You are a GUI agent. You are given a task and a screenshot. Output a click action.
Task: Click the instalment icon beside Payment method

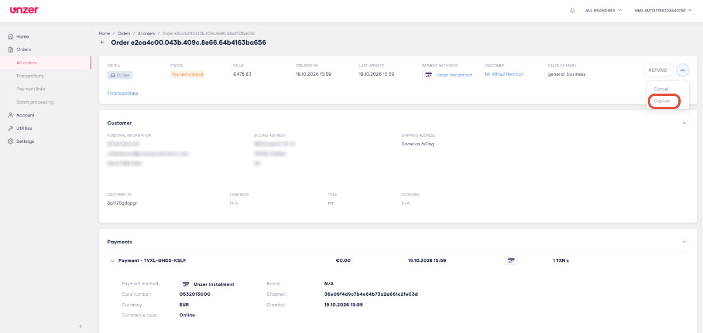[185, 284]
